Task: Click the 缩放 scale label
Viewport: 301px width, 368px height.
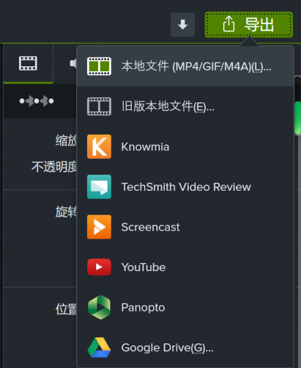Action: (x=66, y=140)
